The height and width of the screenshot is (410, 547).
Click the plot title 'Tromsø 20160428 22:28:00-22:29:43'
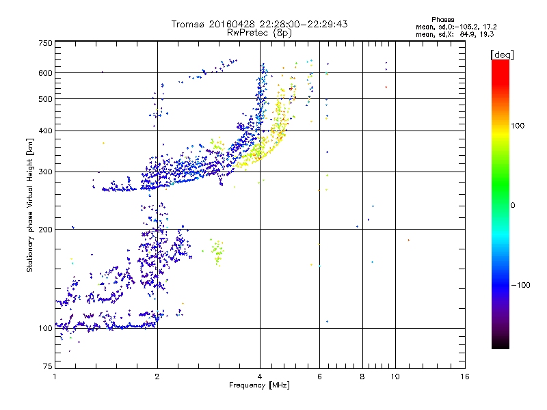[x=259, y=24]
